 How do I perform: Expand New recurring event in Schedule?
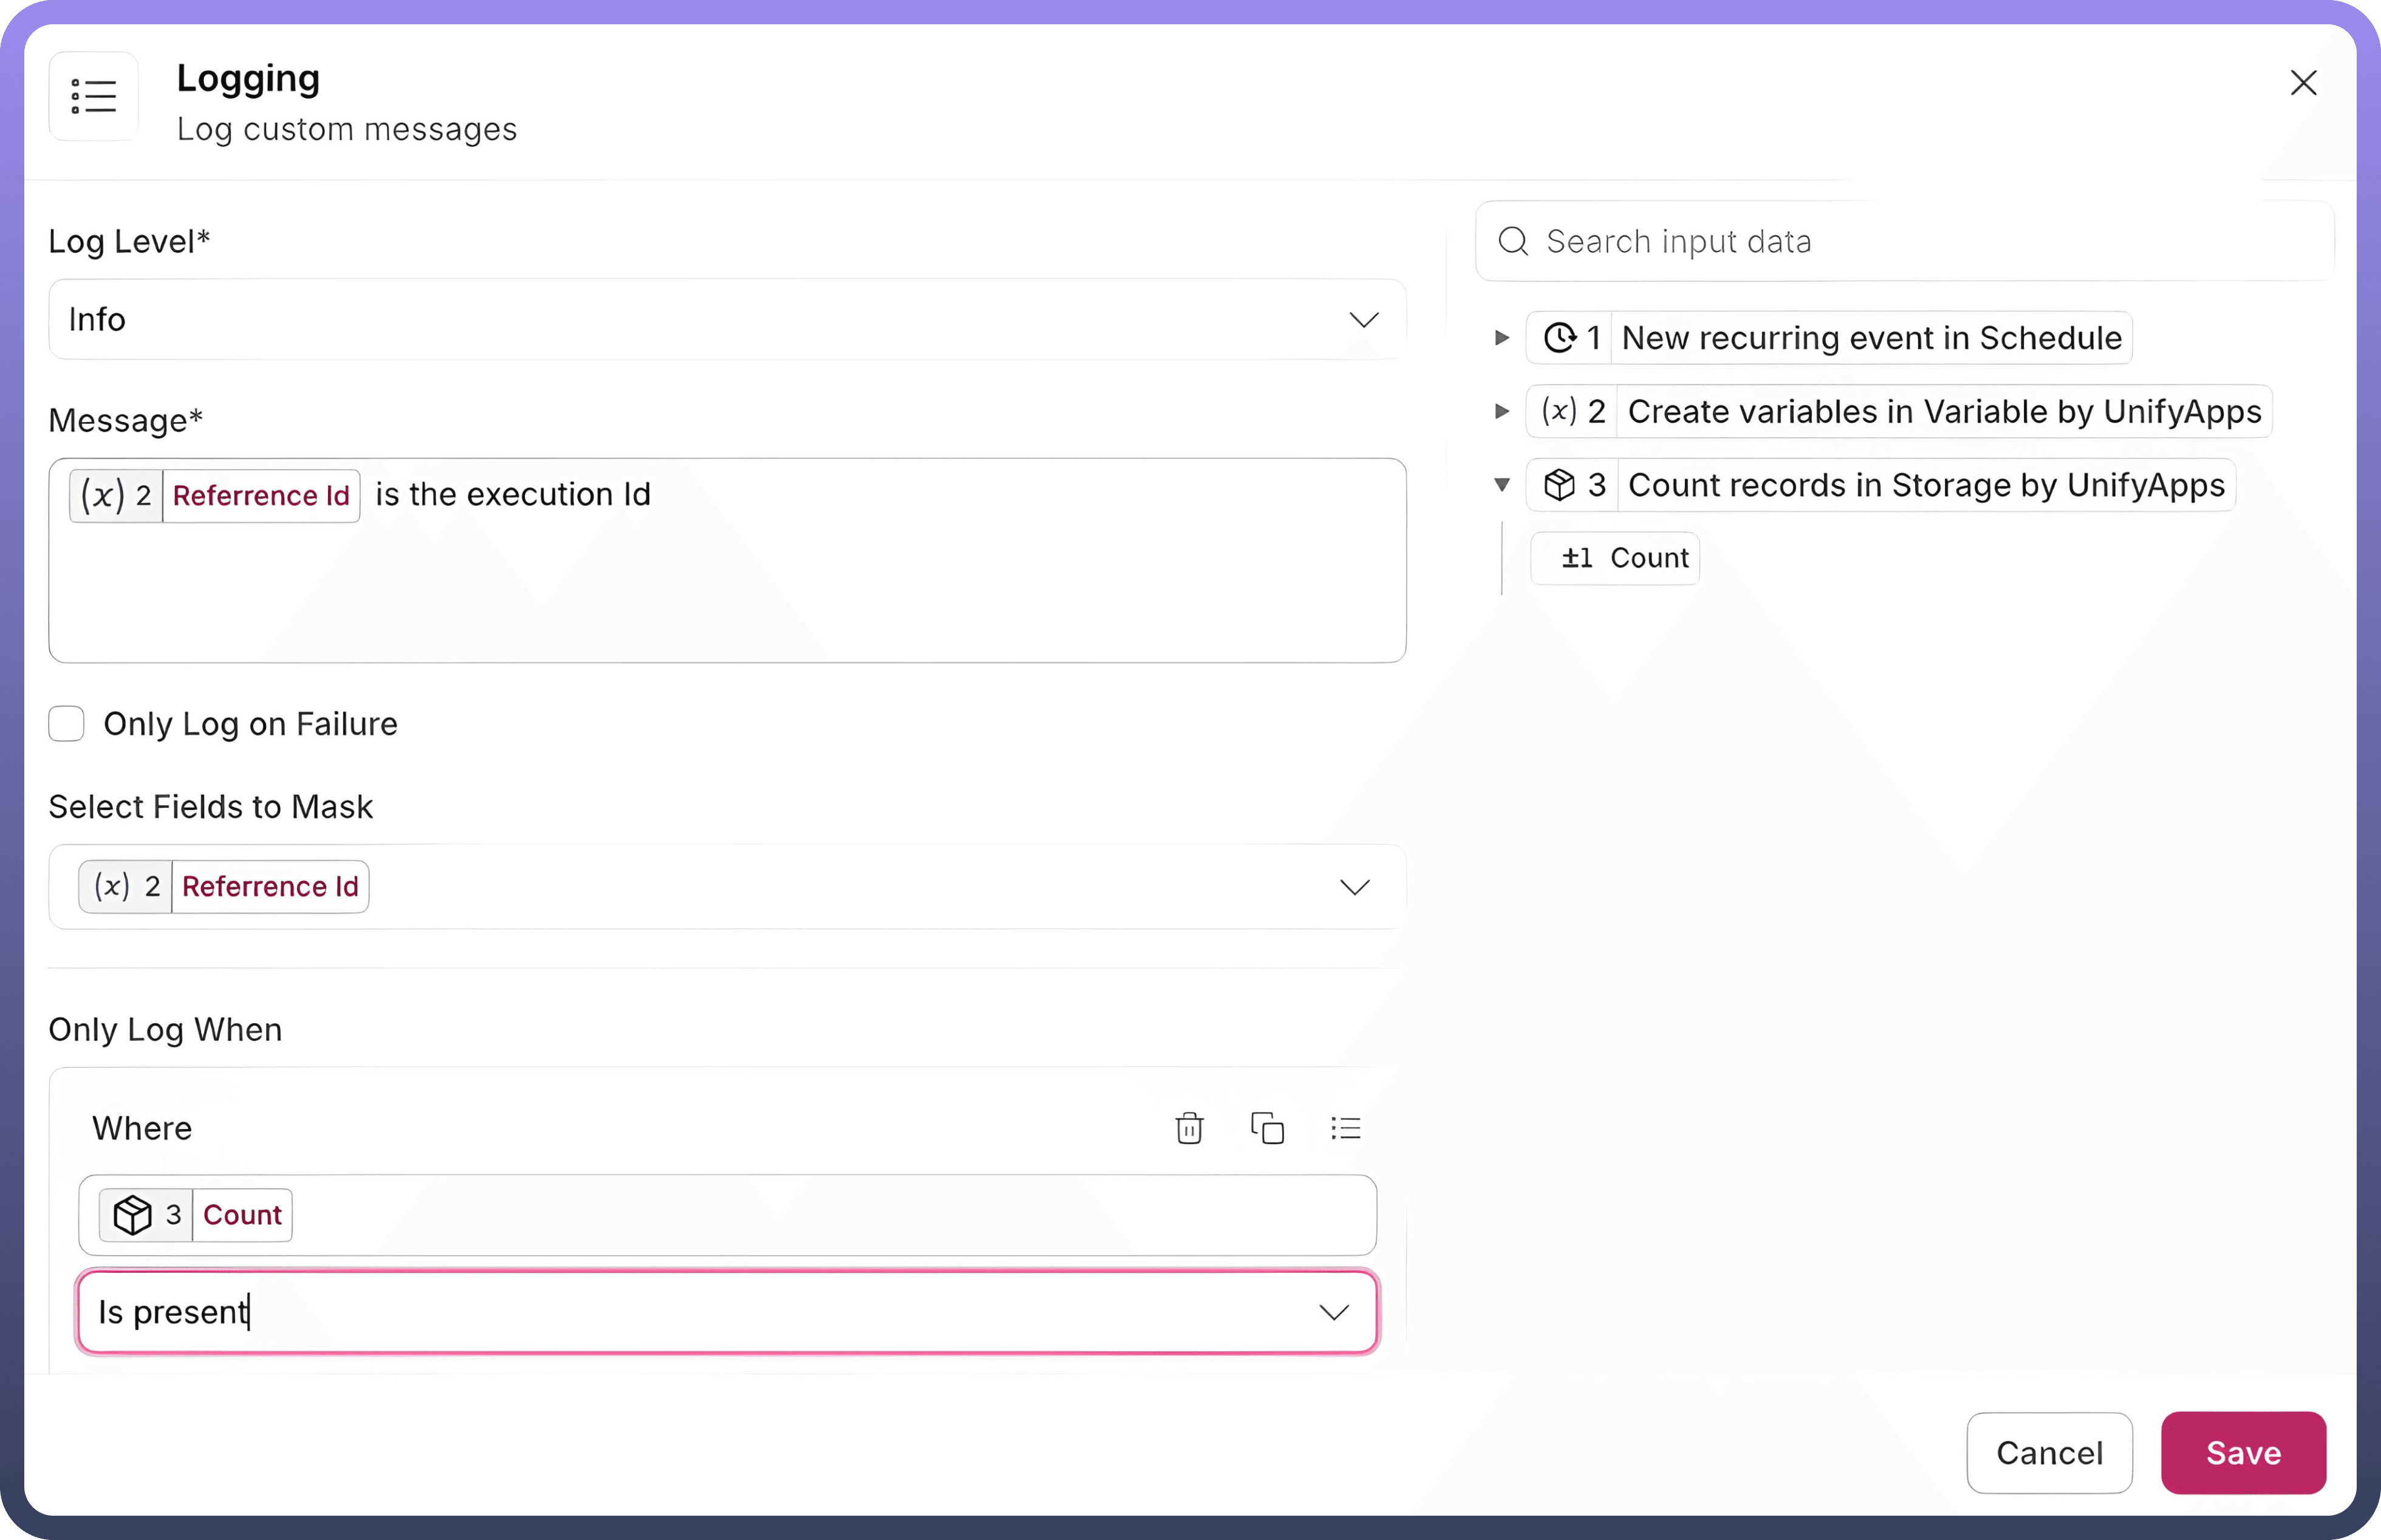point(1501,338)
